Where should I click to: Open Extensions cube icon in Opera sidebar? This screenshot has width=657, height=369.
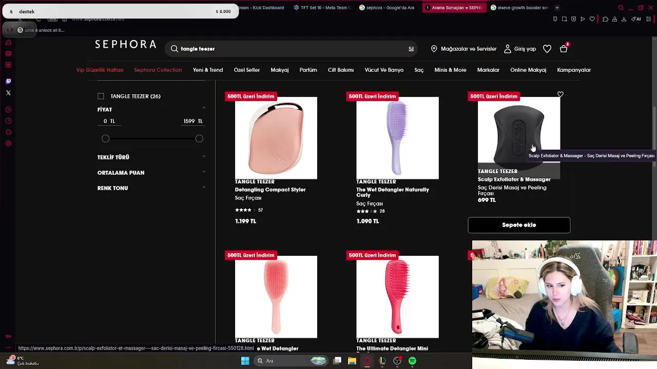pos(8,132)
